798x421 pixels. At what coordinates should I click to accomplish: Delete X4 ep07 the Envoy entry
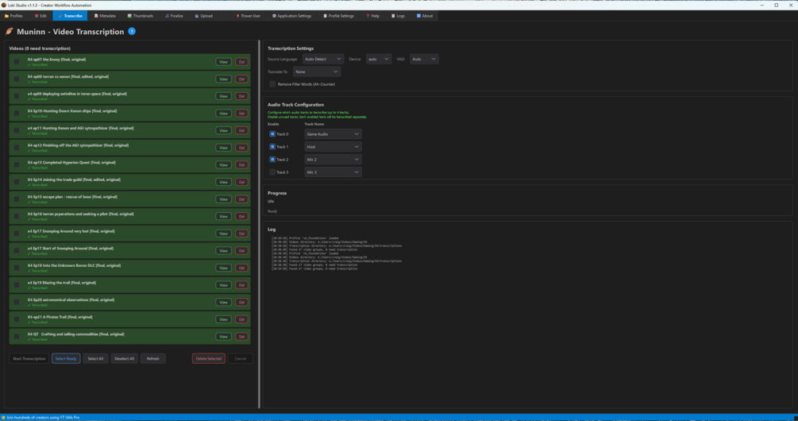click(241, 62)
